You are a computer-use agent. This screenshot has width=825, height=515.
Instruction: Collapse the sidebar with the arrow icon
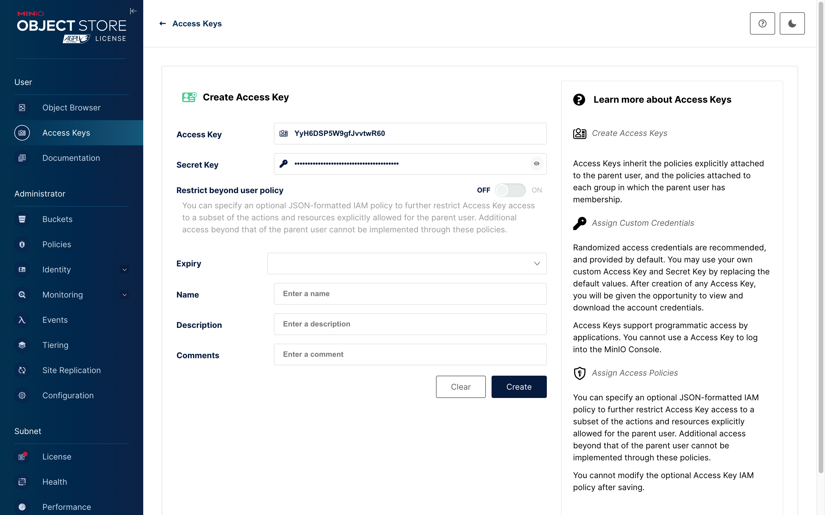tap(133, 11)
